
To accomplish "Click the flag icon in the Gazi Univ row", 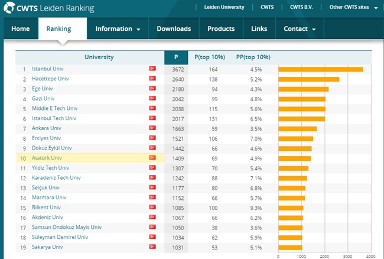I will (x=152, y=98).
